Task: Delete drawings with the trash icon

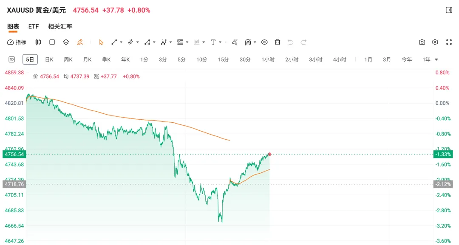Action: [x=278, y=42]
